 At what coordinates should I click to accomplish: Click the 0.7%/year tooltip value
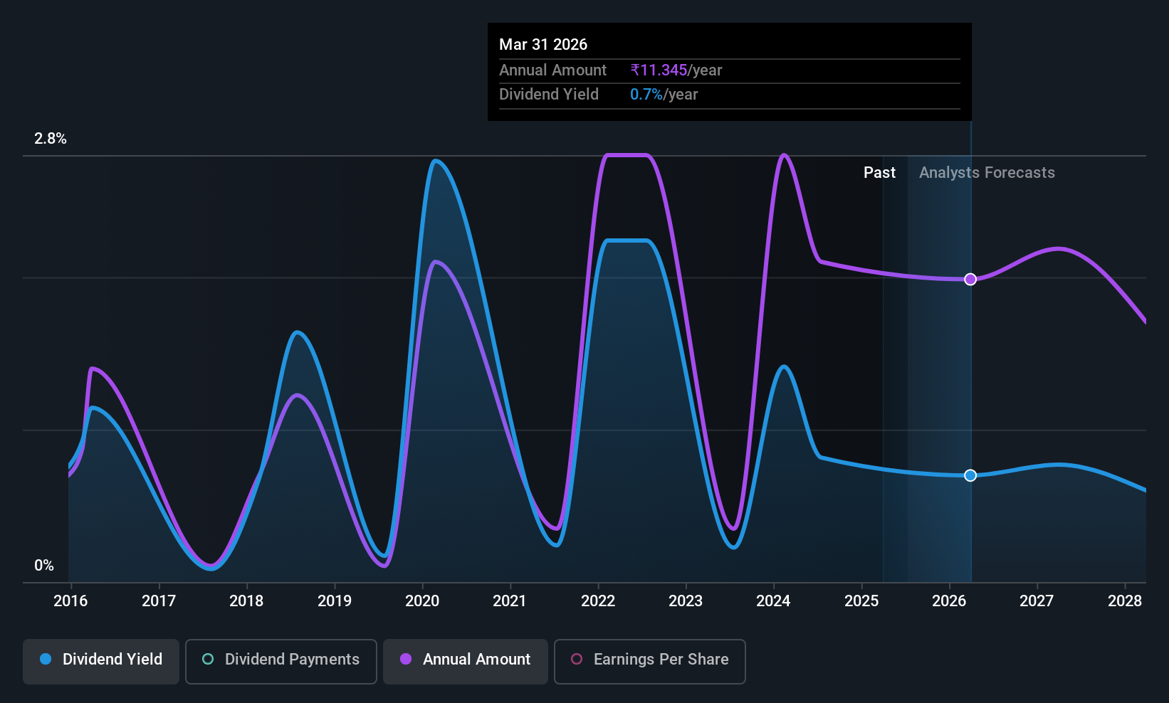point(664,95)
